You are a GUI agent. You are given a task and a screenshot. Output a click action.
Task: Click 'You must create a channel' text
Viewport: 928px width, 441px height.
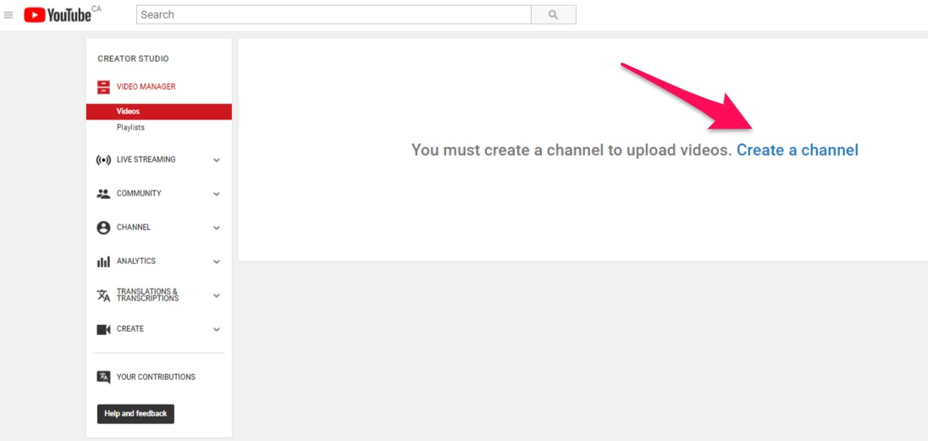pos(572,150)
